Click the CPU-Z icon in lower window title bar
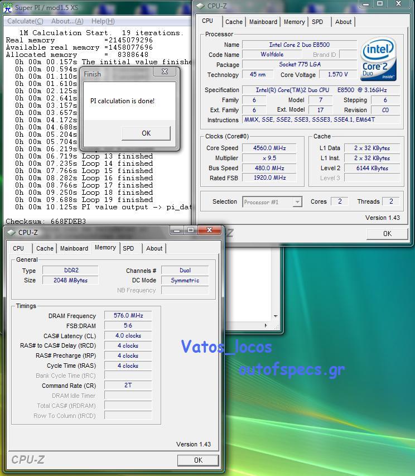Viewport: 415px width, 476px height. click(x=11, y=233)
